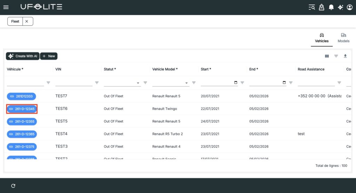Expand the Vehicle Model filter dropdown

(187, 83)
